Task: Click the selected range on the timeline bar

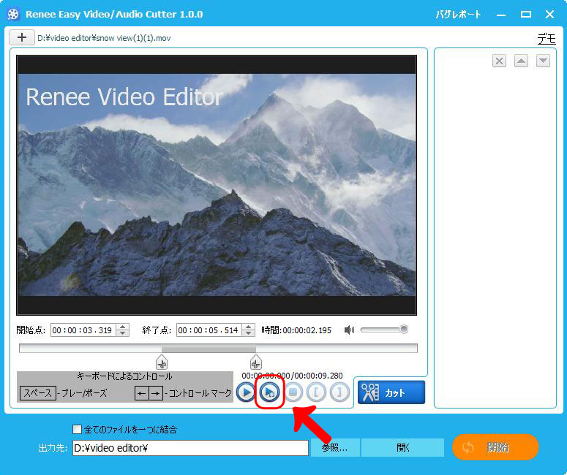Action: point(209,349)
